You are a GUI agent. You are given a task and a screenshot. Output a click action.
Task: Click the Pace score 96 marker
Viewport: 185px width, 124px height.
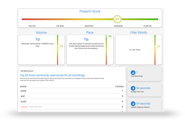110,36
